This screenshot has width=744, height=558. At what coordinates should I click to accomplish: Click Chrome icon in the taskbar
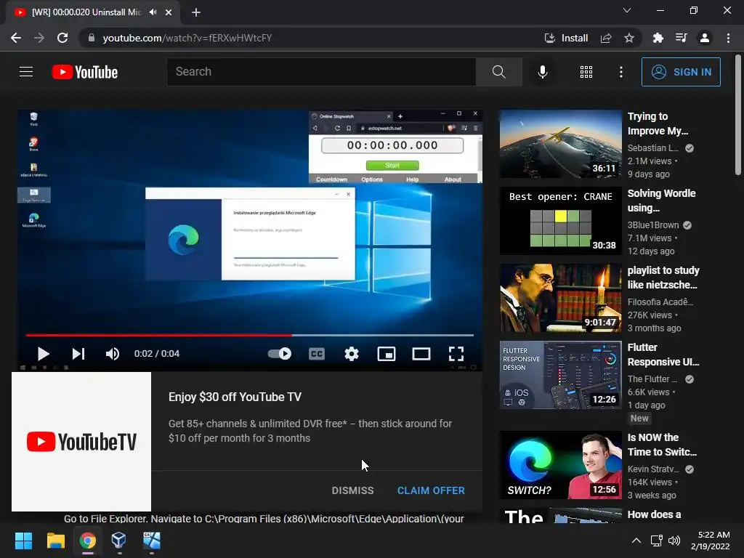[88, 541]
